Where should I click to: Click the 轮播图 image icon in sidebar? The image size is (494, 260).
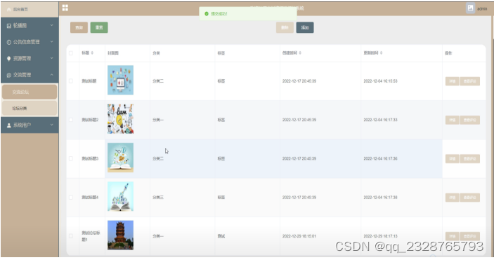(x=9, y=26)
